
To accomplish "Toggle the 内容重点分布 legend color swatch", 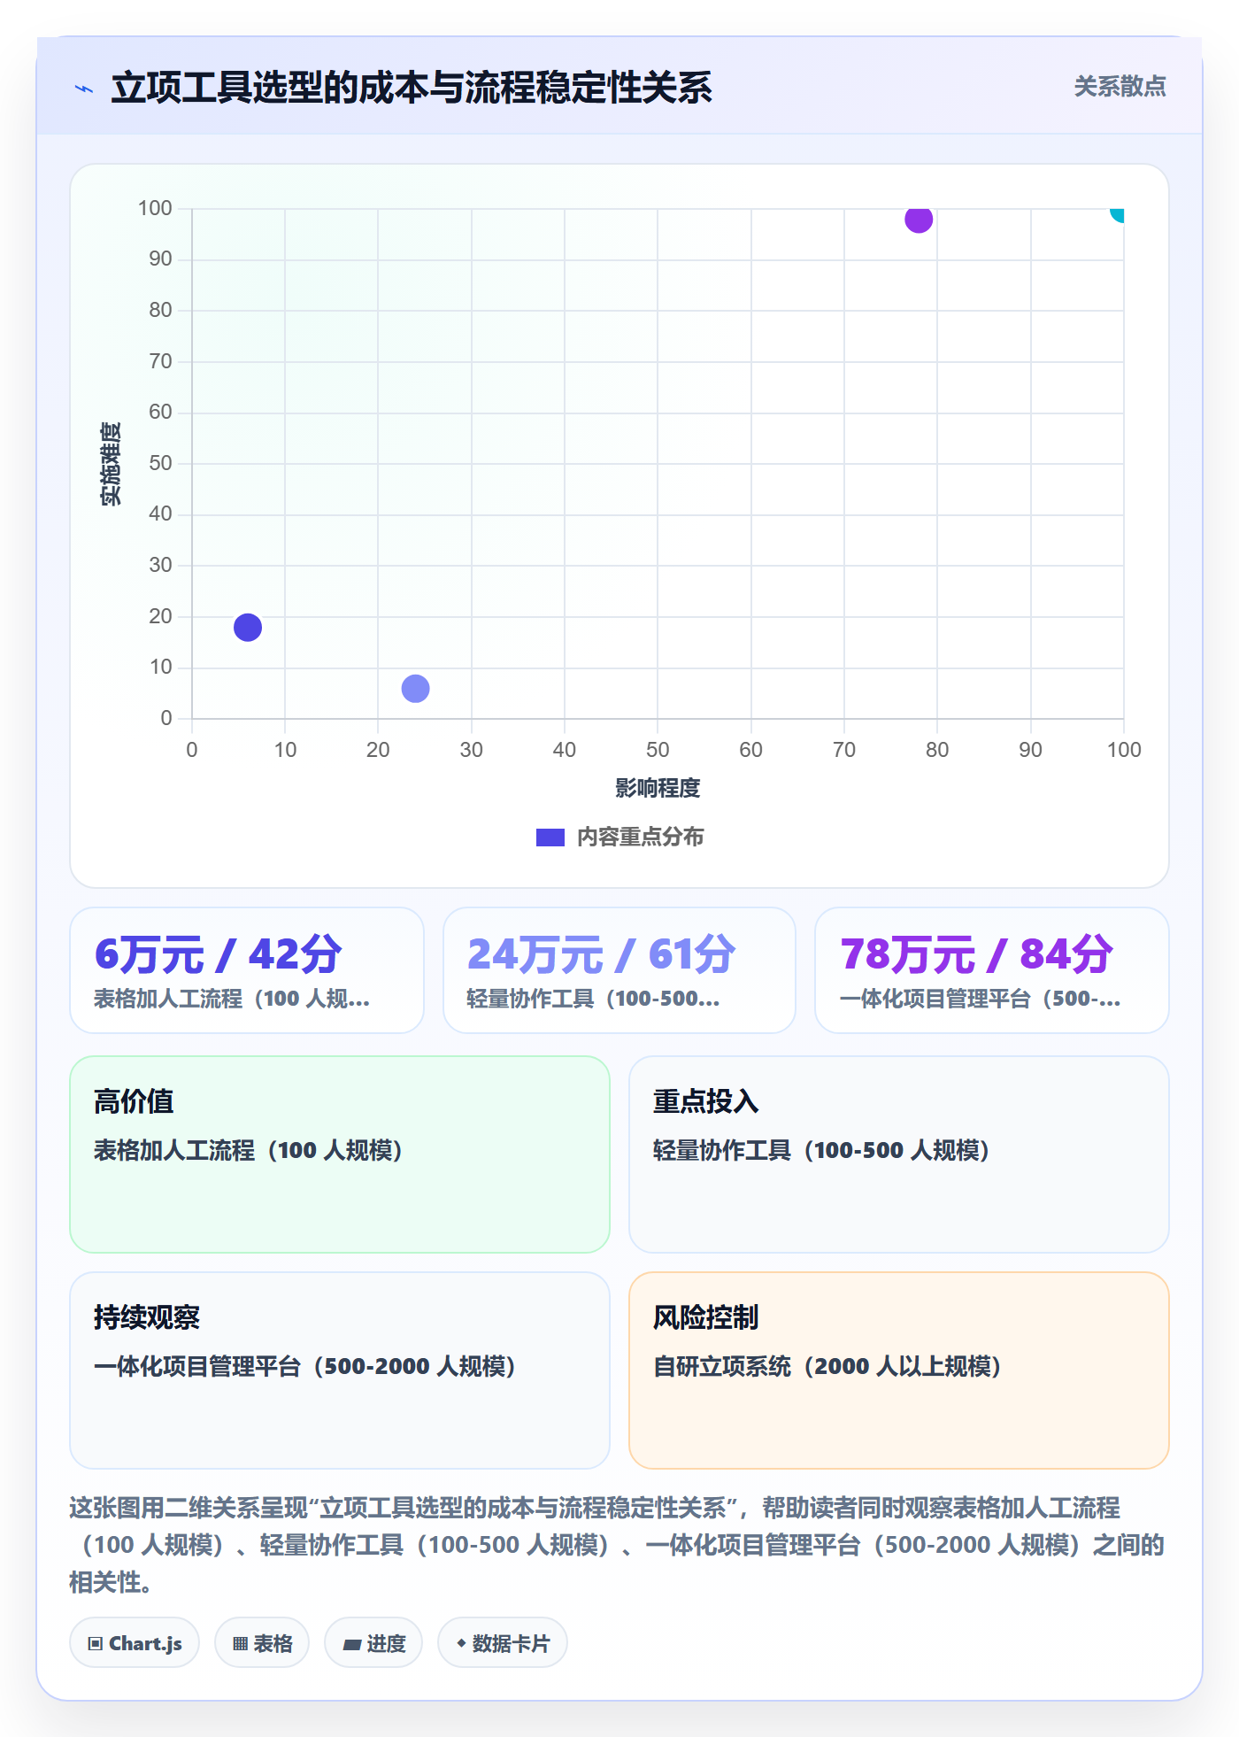I will (x=550, y=838).
